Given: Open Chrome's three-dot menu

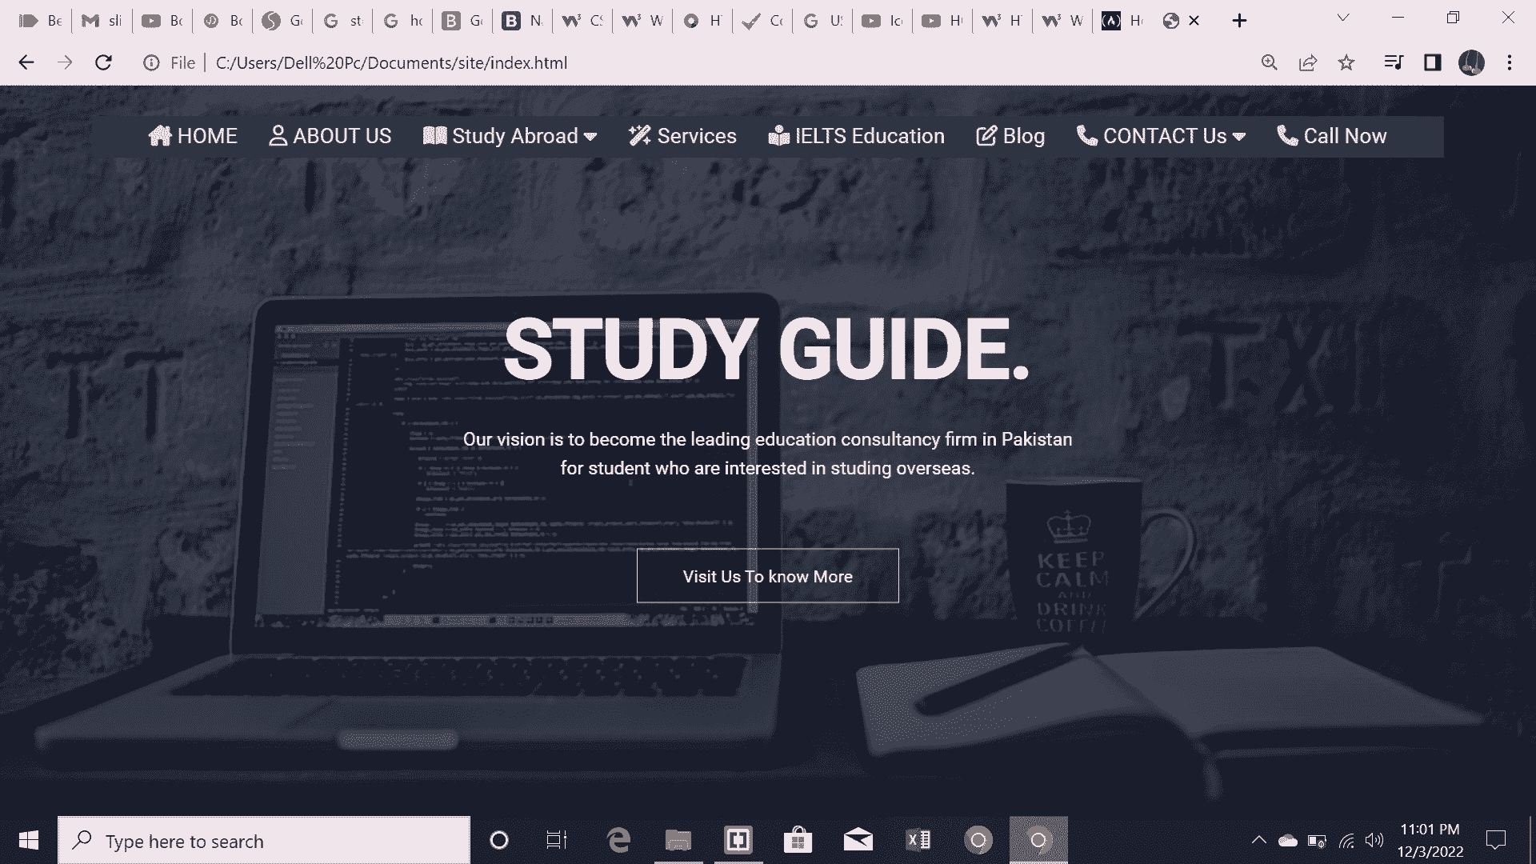Looking at the screenshot, I should point(1510,62).
